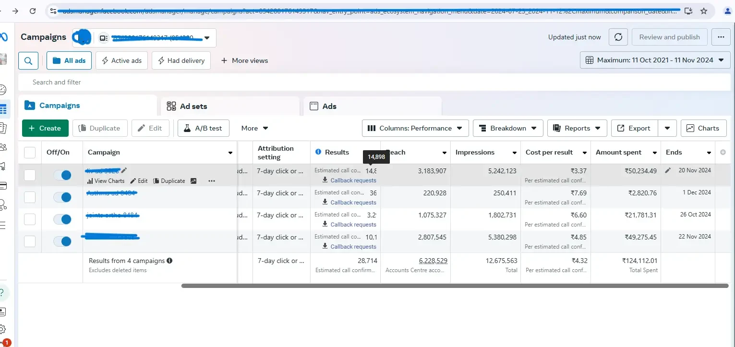Click the magnifier search icon button
The height and width of the screenshot is (347, 735).
click(x=28, y=60)
